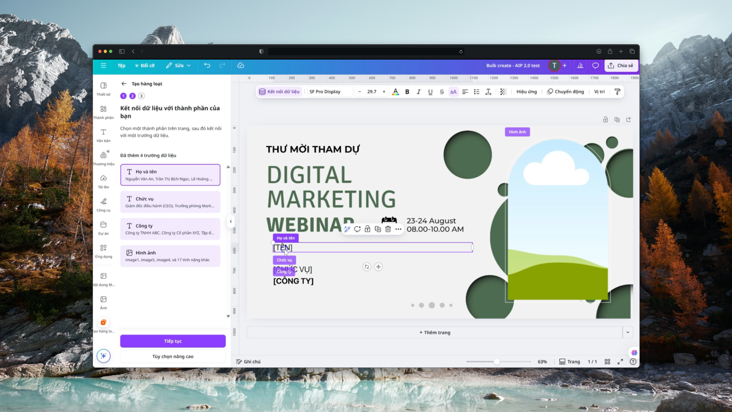Select the Họ và tên data field

(170, 175)
